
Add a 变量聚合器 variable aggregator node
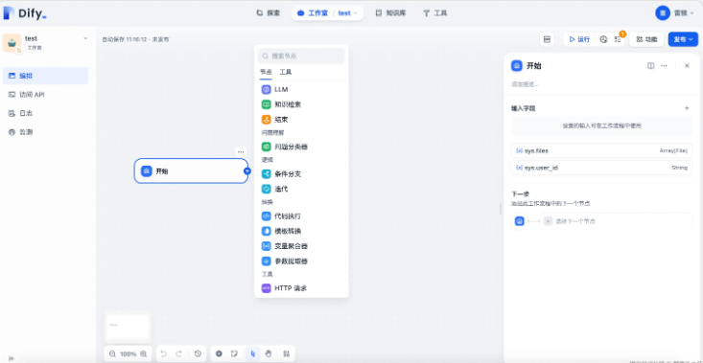(x=301, y=246)
